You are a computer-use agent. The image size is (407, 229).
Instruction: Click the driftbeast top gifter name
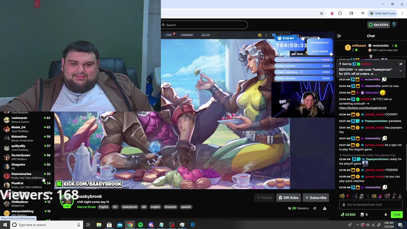[359, 45]
